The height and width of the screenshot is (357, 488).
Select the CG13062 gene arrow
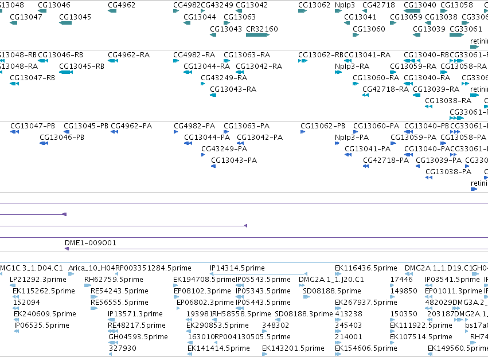(303, 11)
